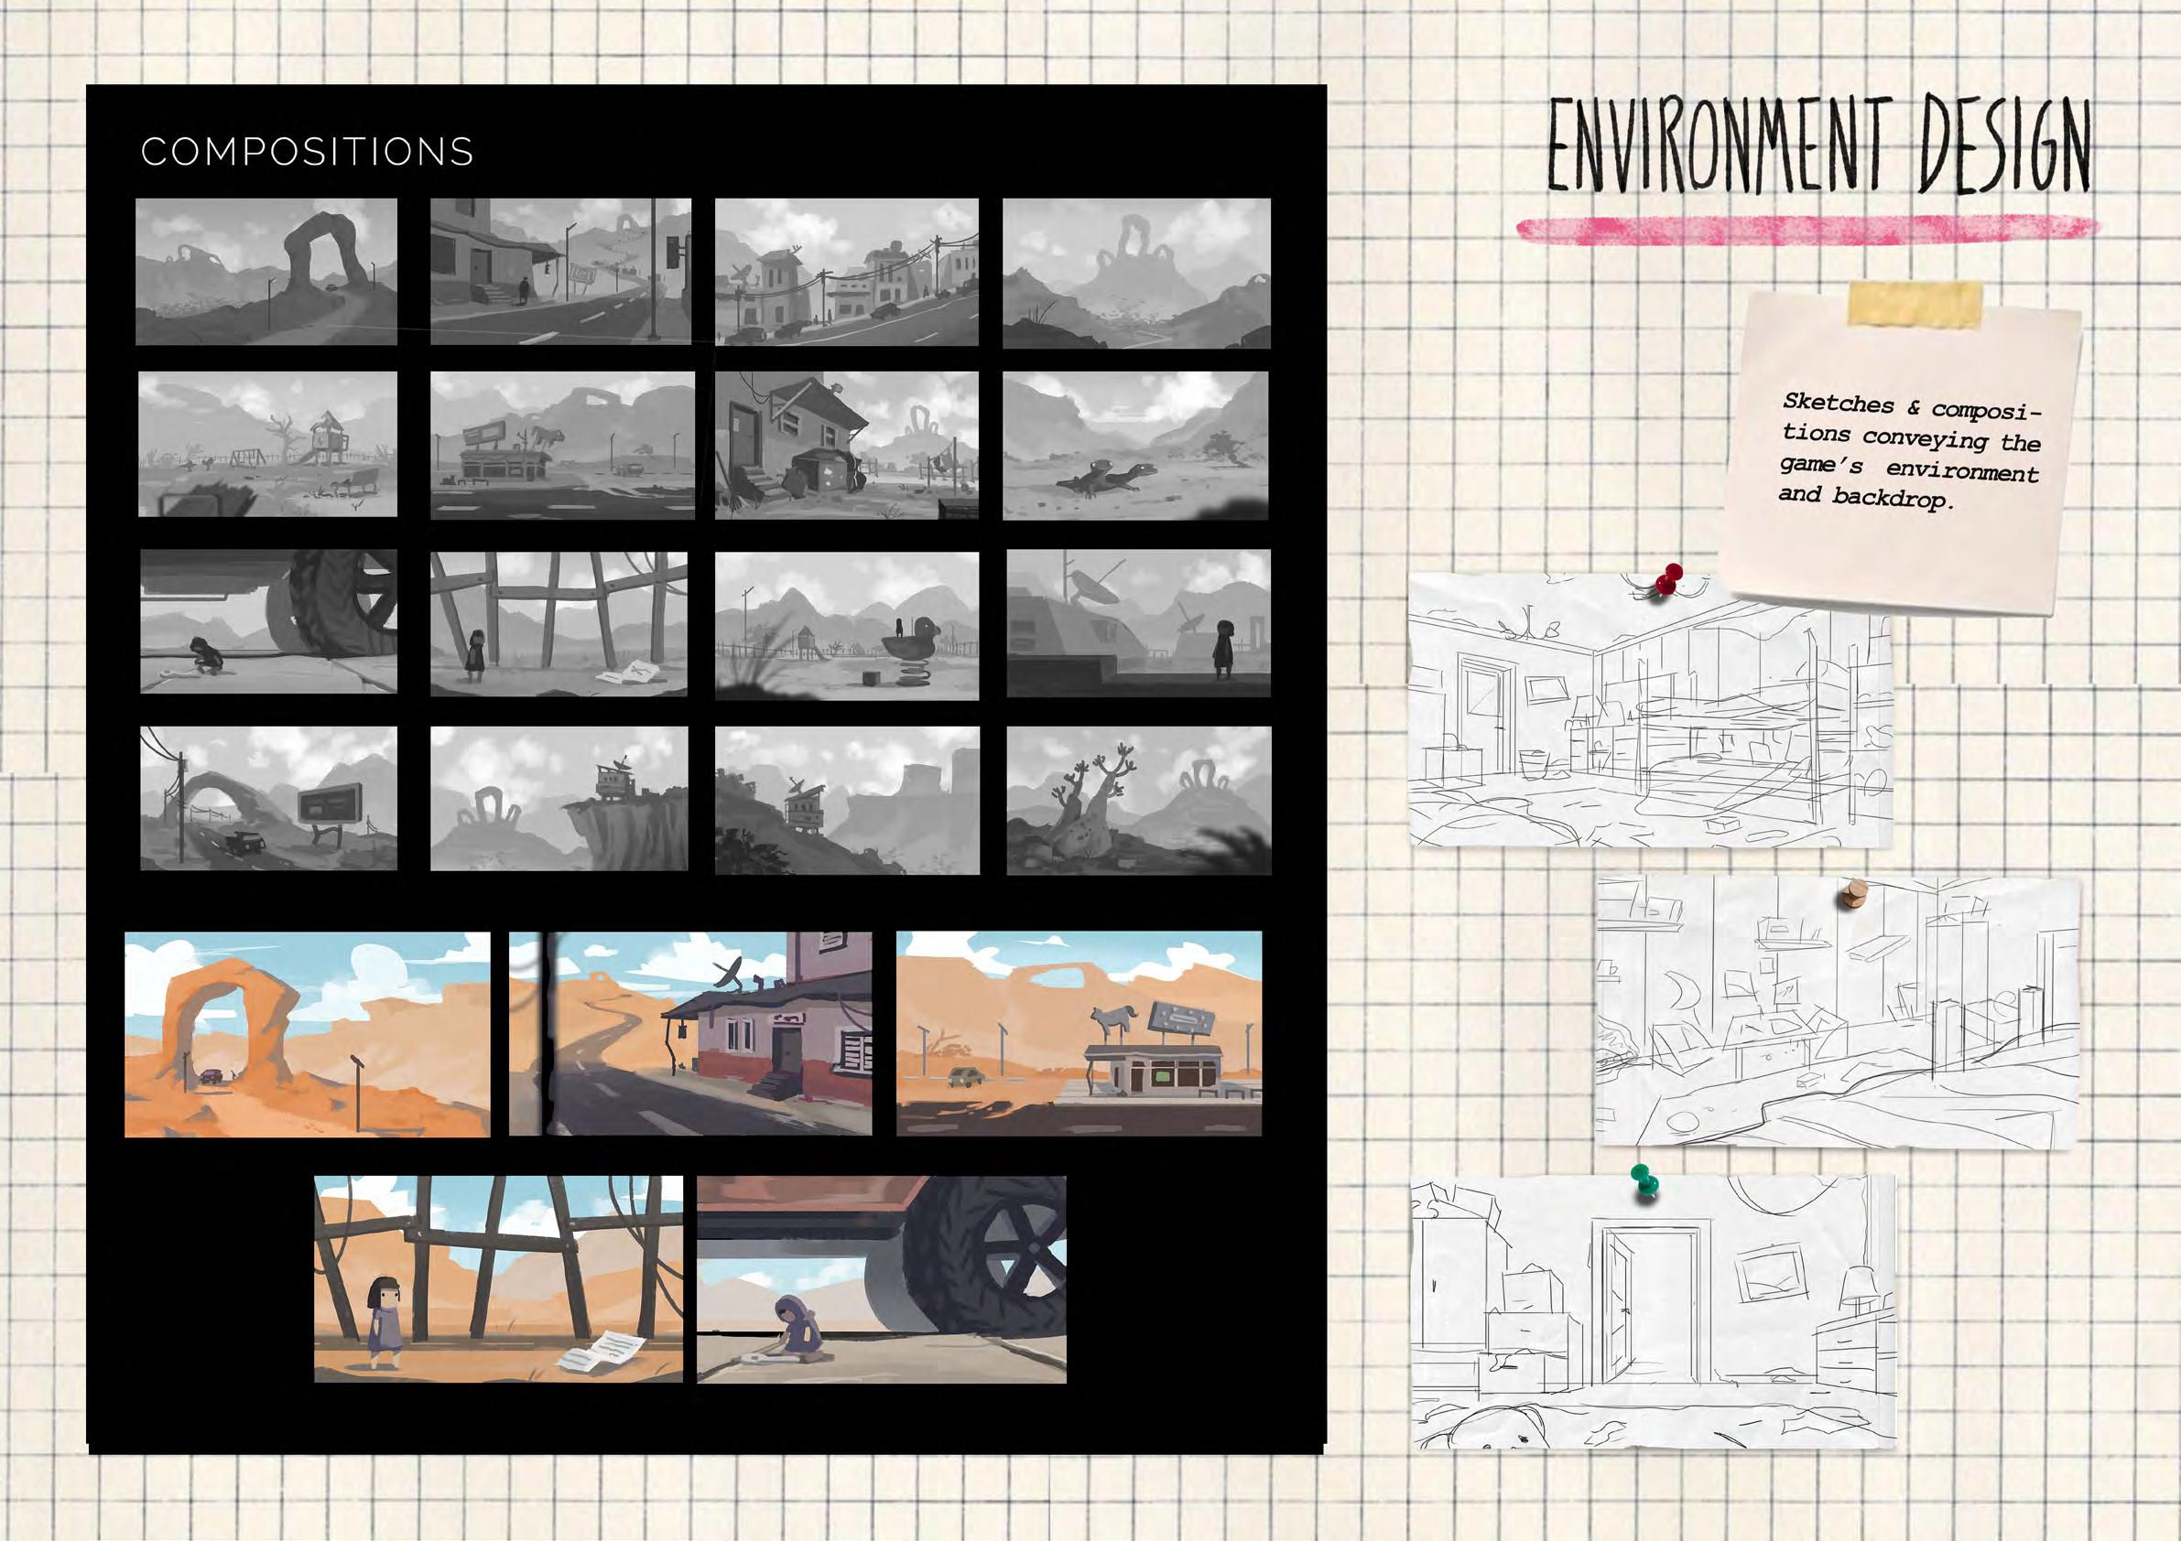
Task: Open colored diner with dog statue painting
Action: click(x=1079, y=1034)
